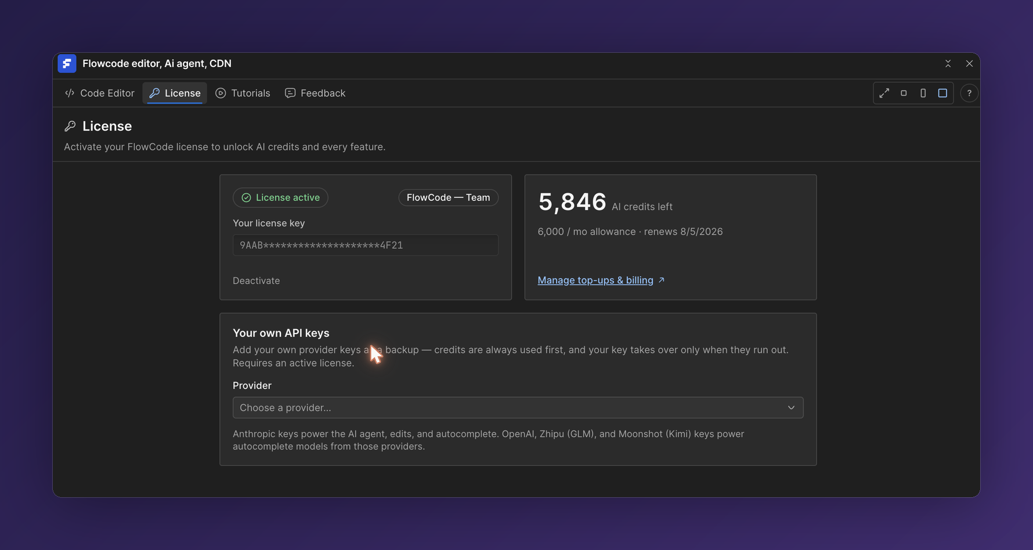Close the Flowcode editor window
The height and width of the screenshot is (550, 1033).
pyautogui.click(x=969, y=64)
